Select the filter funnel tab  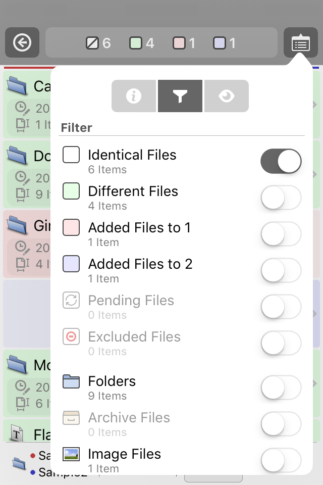click(180, 96)
